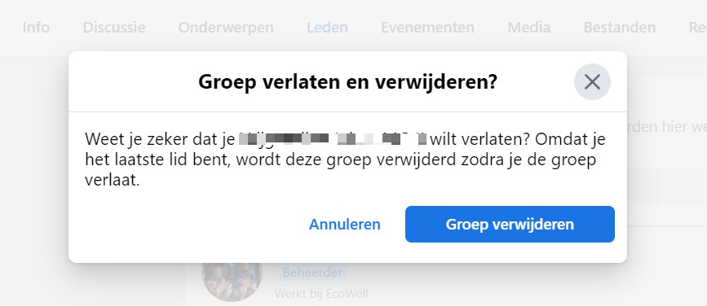
Task: Switch to the Bestanden tab
Action: [620, 28]
